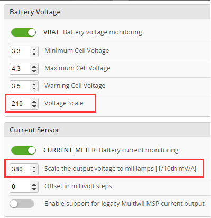211x218 pixels.
Task: Click the Warning Cell Voltage field showing 3.5
Action: 24,86
